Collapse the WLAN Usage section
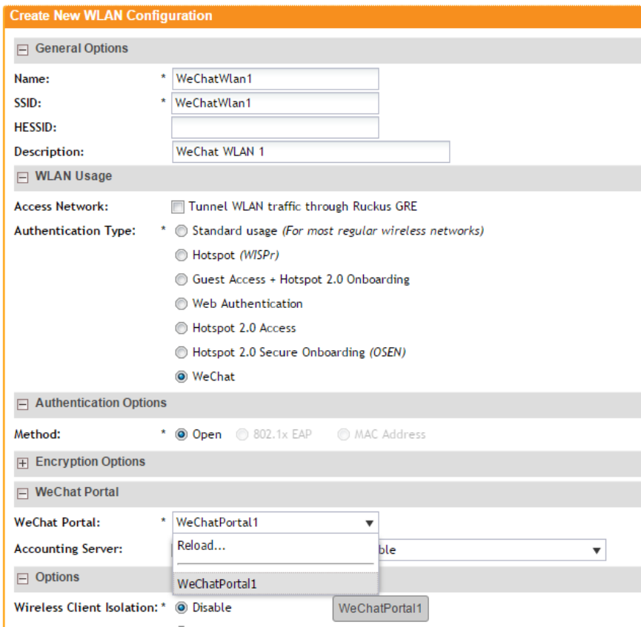Screen dimensions: 641x627 click(22, 178)
